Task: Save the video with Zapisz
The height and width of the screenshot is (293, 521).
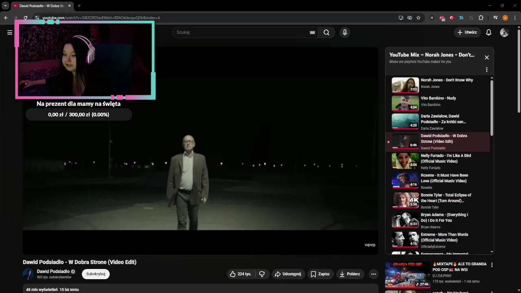Action: pyautogui.click(x=320, y=274)
